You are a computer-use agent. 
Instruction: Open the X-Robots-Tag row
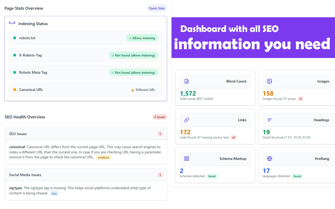(86, 55)
